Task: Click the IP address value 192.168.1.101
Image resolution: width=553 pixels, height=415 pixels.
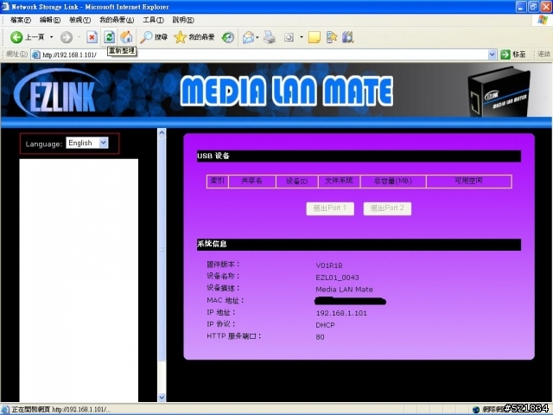Action: [x=341, y=313]
